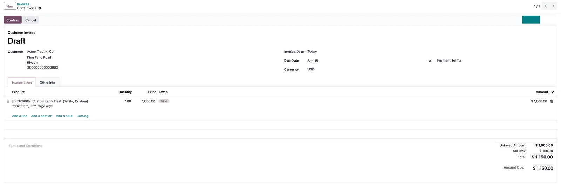Image resolution: width=561 pixels, height=186 pixels.
Task: Click the Price column header
Action: [152, 92]
